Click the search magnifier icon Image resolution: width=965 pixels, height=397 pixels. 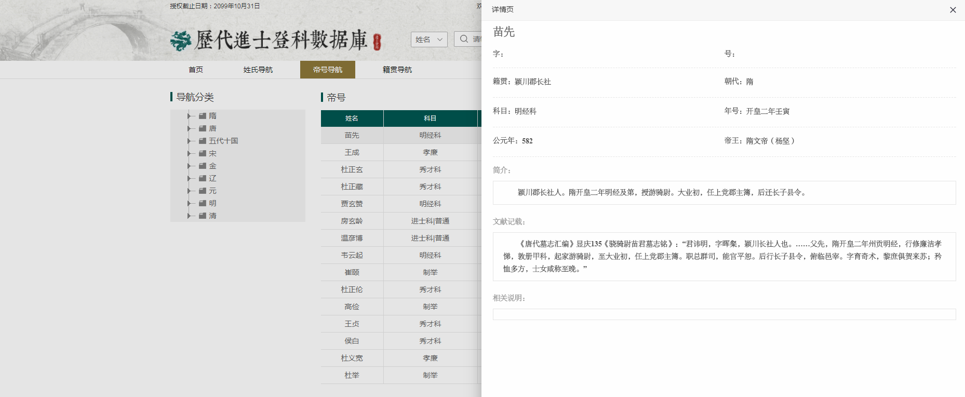click(464, 39)
